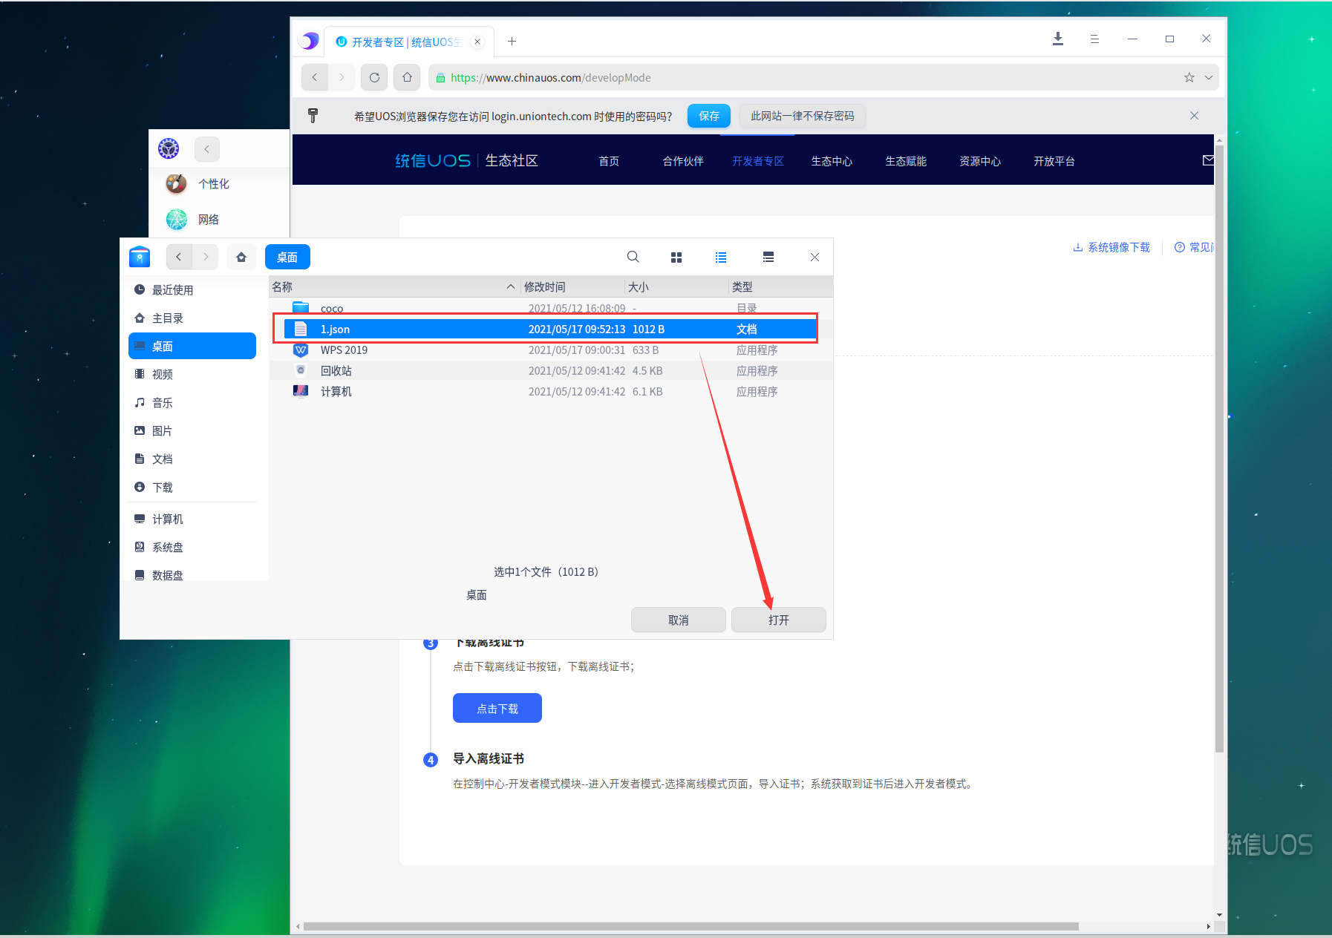Viewport: 1332px width, 938px height.
Task: Open the browser hamburger menu
Action: pos(1094,39)
